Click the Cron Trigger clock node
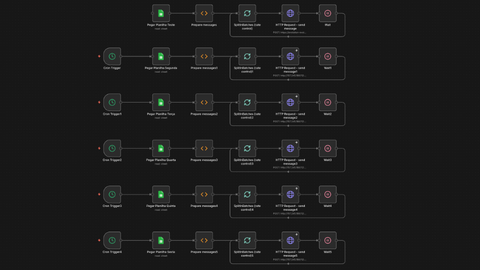480x270 pixels. pos(112,56)
